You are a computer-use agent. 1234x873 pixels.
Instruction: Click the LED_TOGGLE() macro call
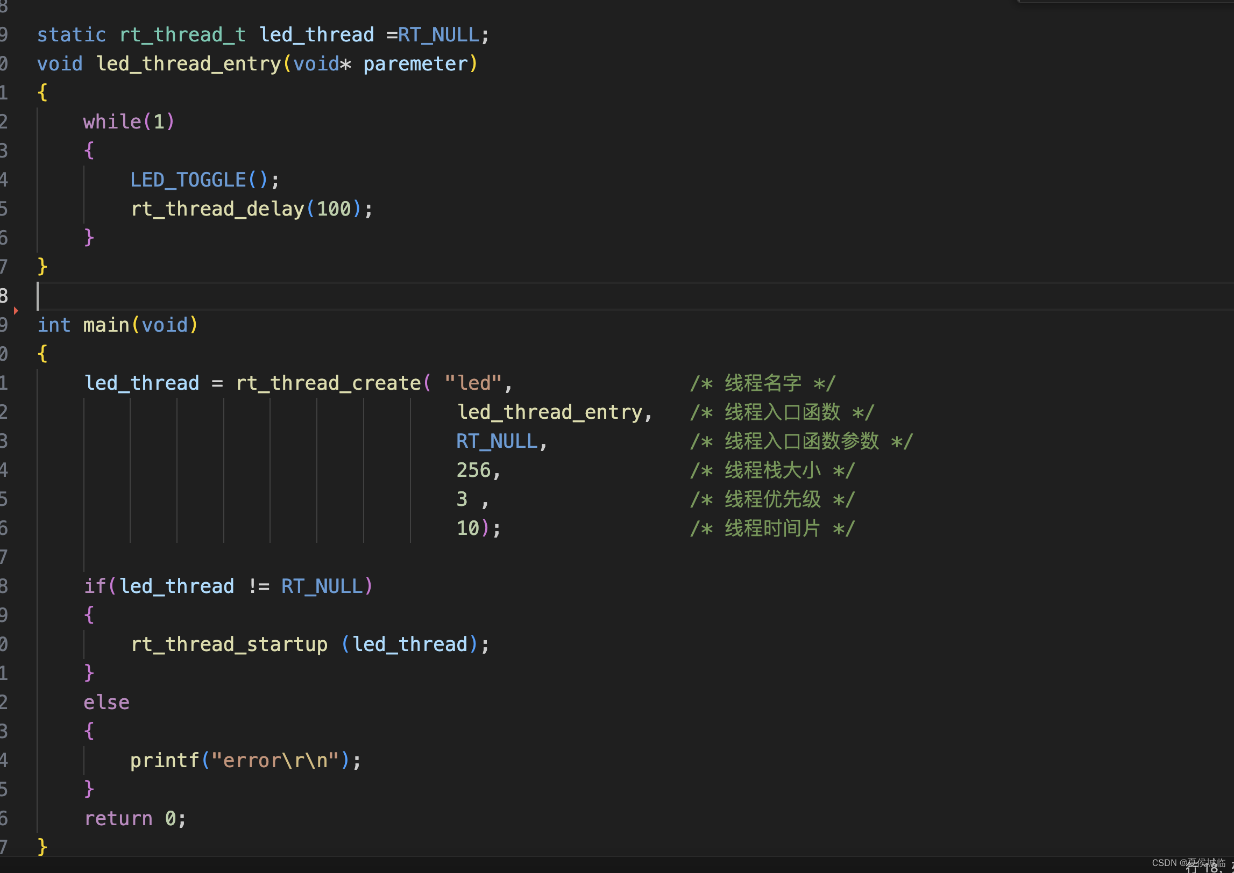tap(205, 180)
